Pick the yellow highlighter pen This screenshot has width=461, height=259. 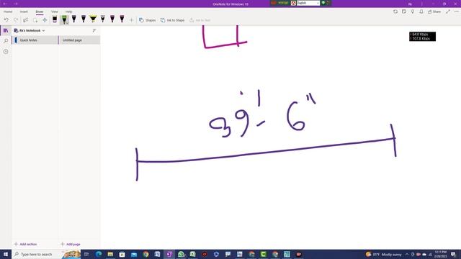tap(93, 19)
